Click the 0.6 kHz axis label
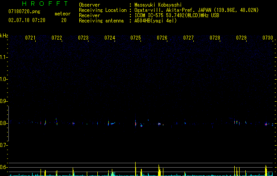This screenshot has width=277, height=176. tap(4, 167)
